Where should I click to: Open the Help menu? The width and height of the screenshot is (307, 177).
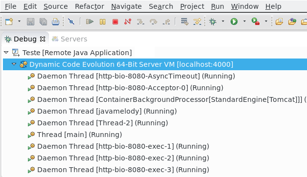click(x=273, y=6)
